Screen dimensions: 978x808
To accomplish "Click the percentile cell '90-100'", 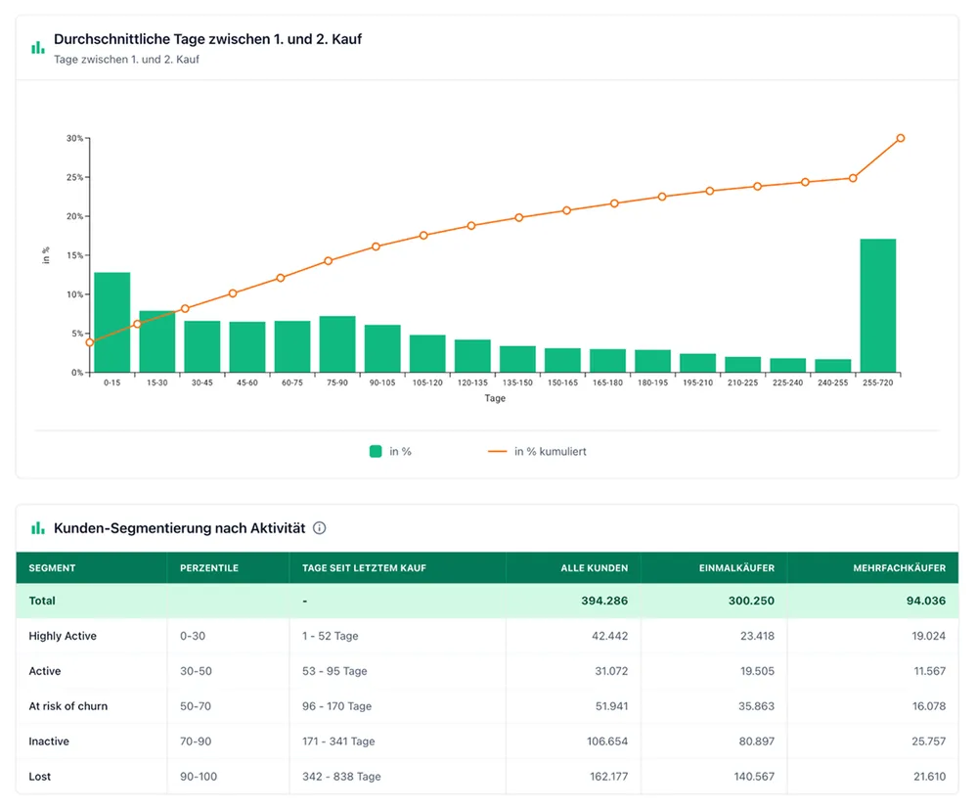I will pos(199,776).
